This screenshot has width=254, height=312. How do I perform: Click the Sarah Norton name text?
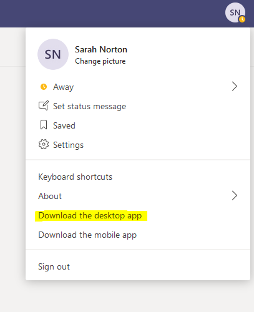click(x=101, y=49)
